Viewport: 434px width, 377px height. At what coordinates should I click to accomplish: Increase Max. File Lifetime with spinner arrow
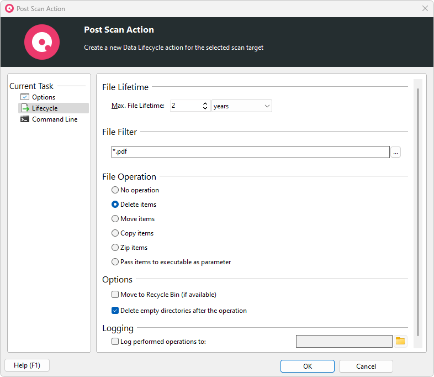coord(205,103)
